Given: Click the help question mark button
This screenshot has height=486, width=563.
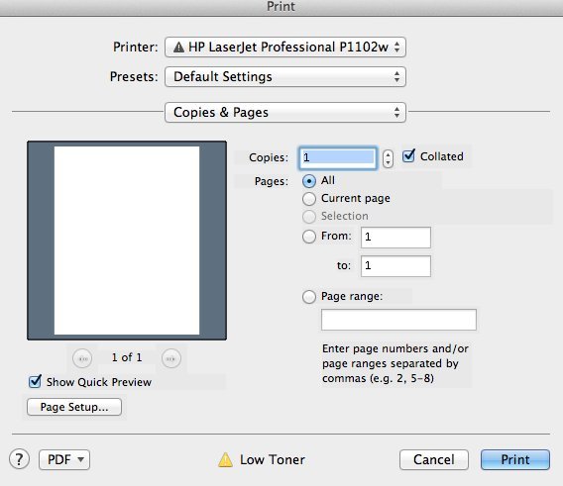Looking at the screenshot, I should pos(19,459).
